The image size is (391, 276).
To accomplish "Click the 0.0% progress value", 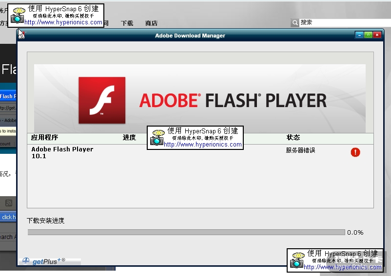I will pos(355,233).
